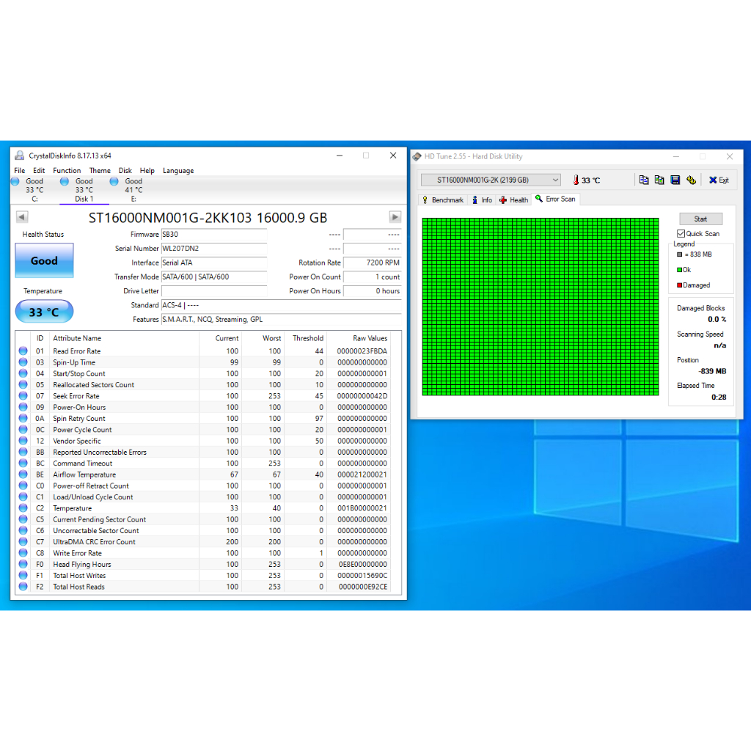Click the Exit button in HD Tune

coord(719,180)
